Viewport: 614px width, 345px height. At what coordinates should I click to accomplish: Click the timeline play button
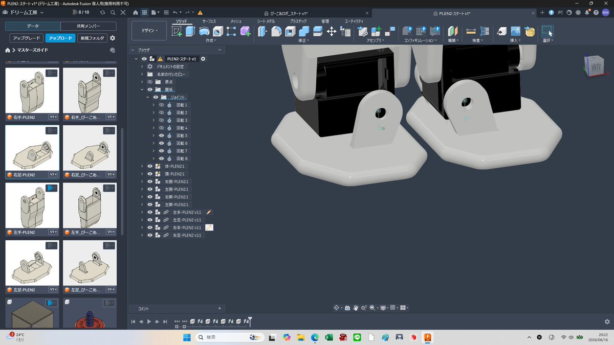tap(149, 321)
